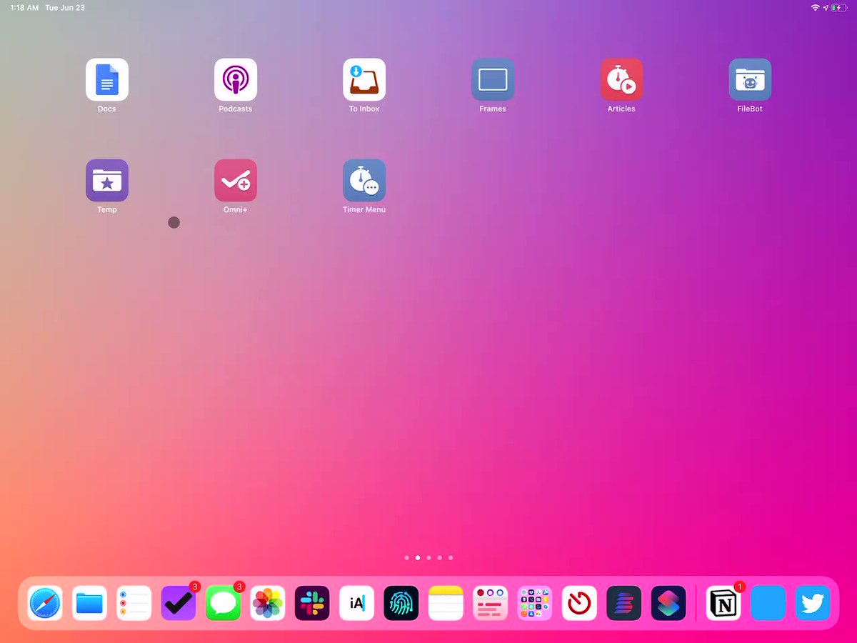The image size is (857, 643).
Task: Open Messages in the dock
Action: point(224,603)
